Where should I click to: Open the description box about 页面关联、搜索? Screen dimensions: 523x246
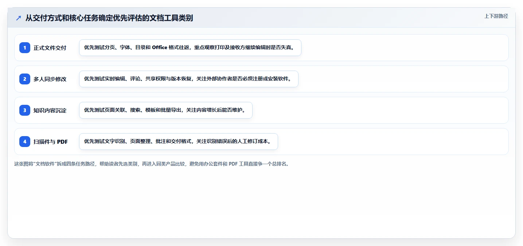166,110
